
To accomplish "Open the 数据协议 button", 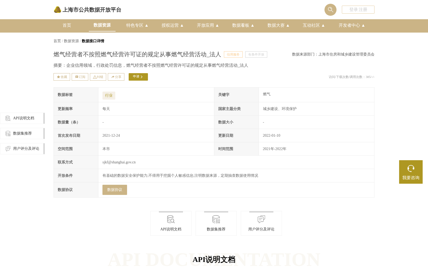I will tap(115, 190).
